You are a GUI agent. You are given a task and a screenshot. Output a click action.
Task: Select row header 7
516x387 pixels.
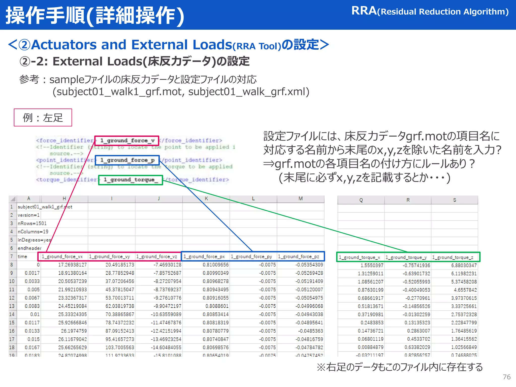click(12, 256)
